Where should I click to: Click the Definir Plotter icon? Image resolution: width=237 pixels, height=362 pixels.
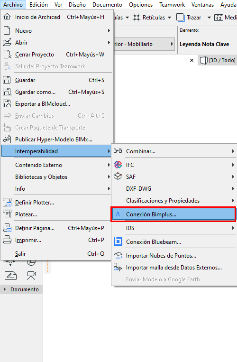7,203
